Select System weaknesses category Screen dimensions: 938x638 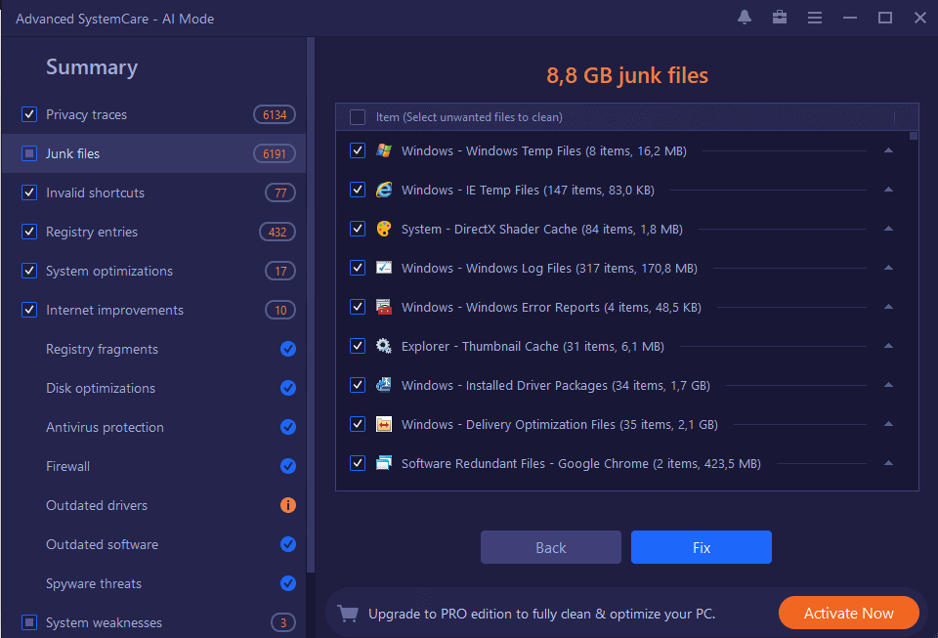point(153,621)
